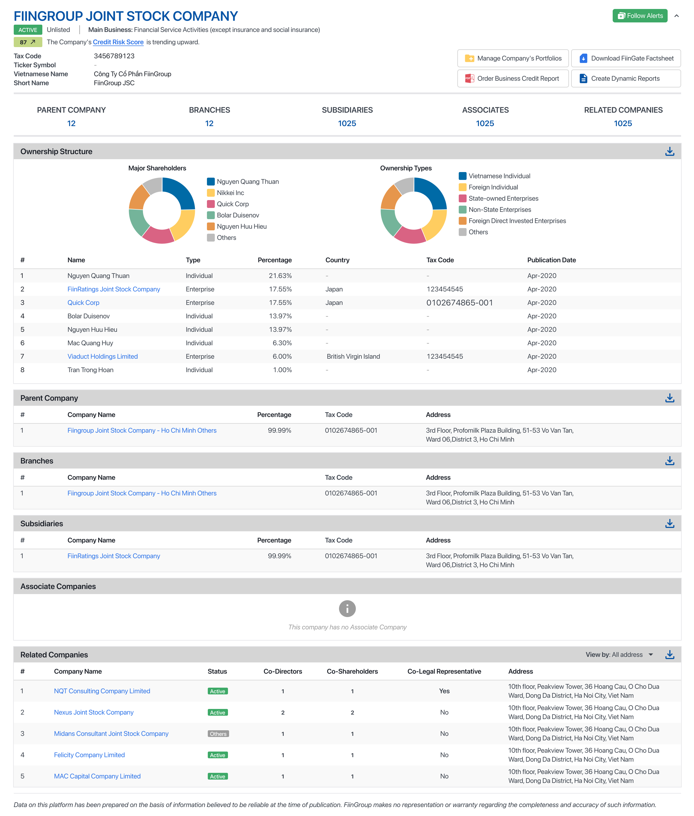Download the Related Companies list
This screenshot has width=694, height=816.
(669, 654)
